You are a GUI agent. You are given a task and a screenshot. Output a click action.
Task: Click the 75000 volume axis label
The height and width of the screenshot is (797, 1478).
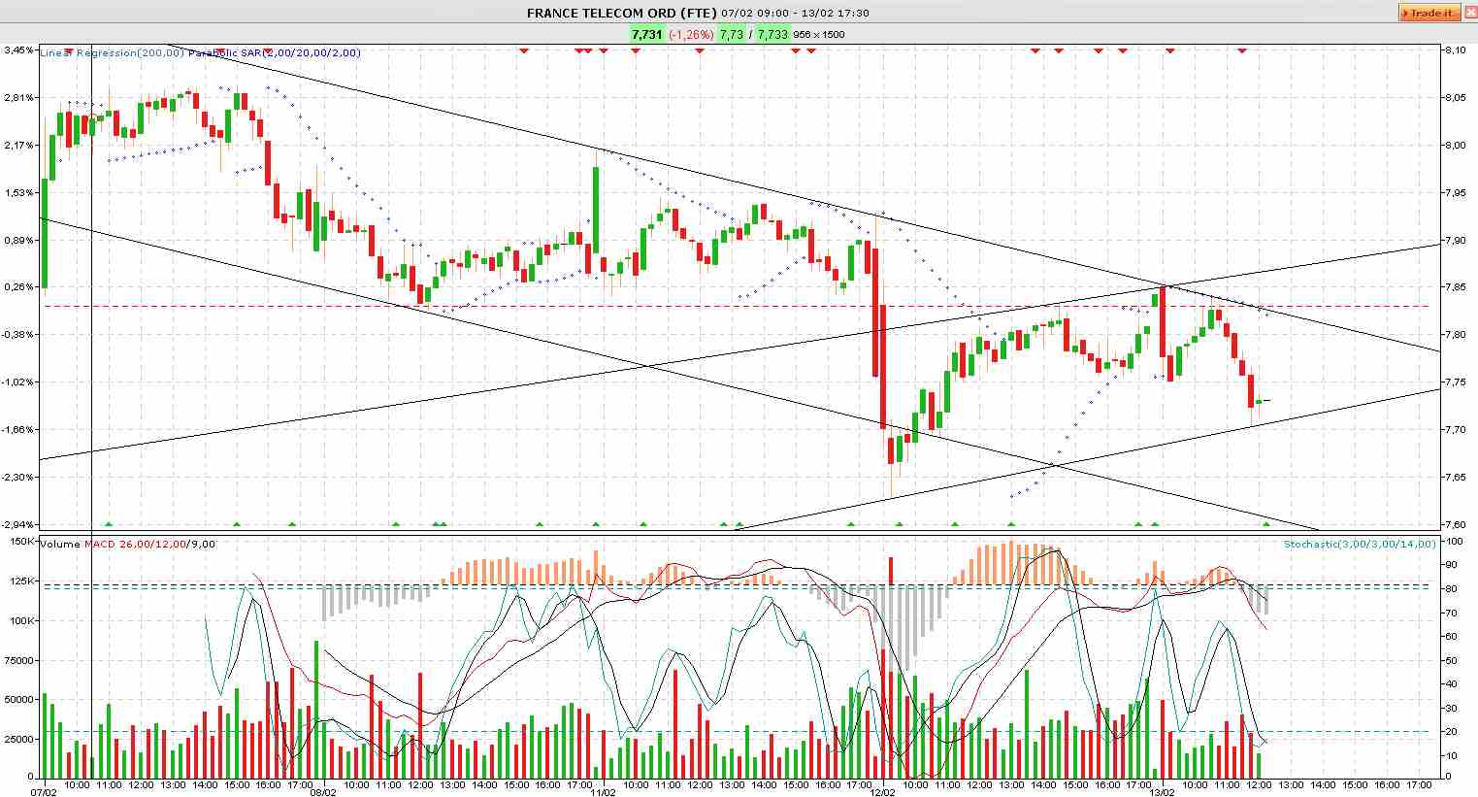pyautogui.click(x=20, y=660)
